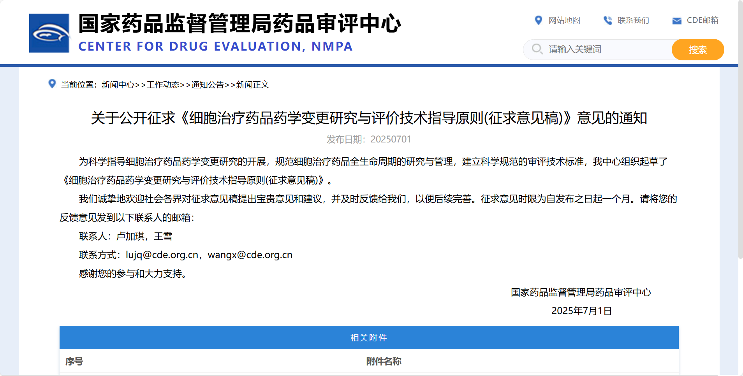The height and width of the screenshot is (376, 743).
Task: Click the email lujq@cde.org.cn
Action: (162, 255)
